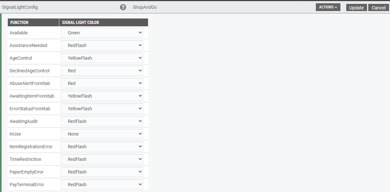Open the AbuseAlertFromItab color dropdown

coord(102,83)
